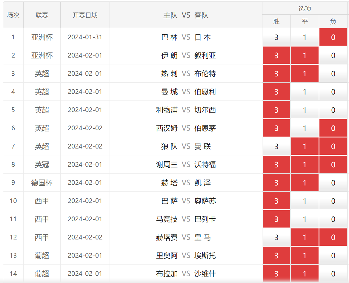Image resolution: width=349 pixels, height=283 pixels.
Task: Mark loss 0 for 马竞技 VS 巴列卡
Action: click(333, 219)
